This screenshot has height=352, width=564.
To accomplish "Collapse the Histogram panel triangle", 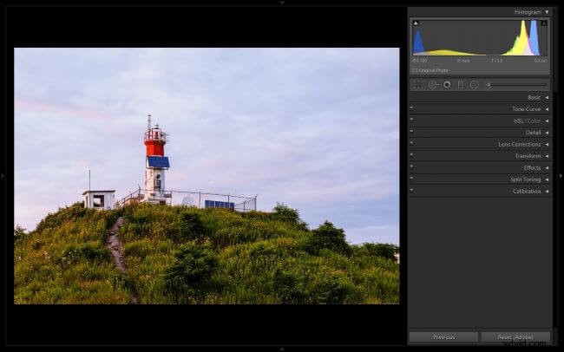I will click(547, 12).
